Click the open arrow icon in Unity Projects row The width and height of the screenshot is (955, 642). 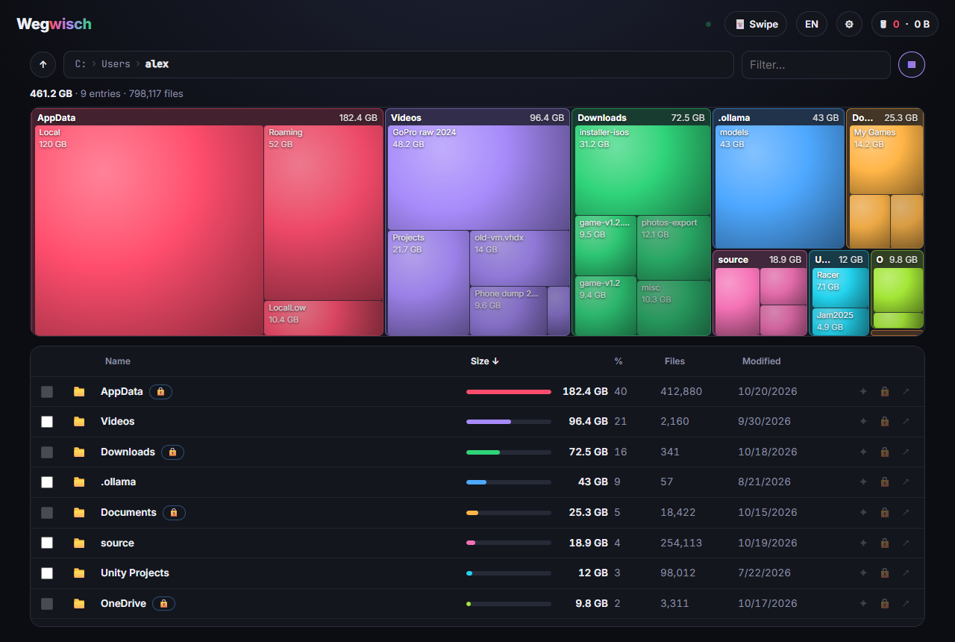906,573
